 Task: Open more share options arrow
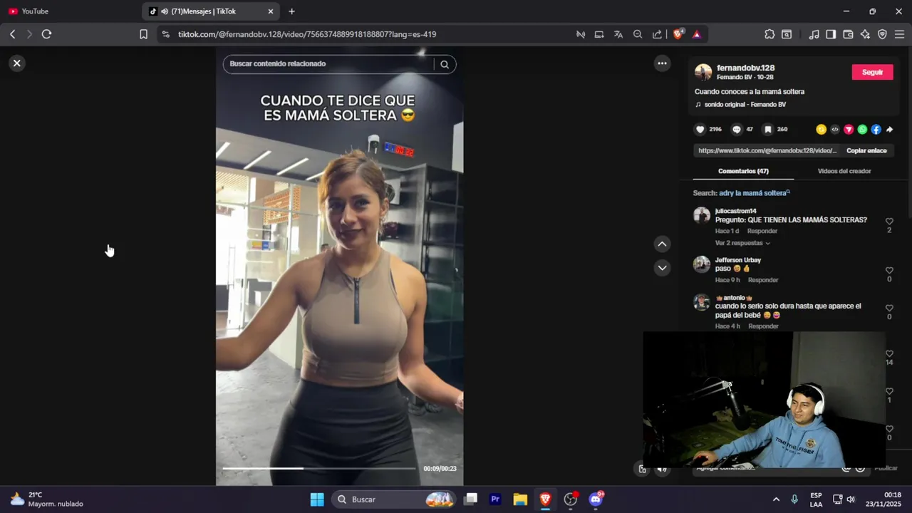pyautogui.click(x=889, y=130)
